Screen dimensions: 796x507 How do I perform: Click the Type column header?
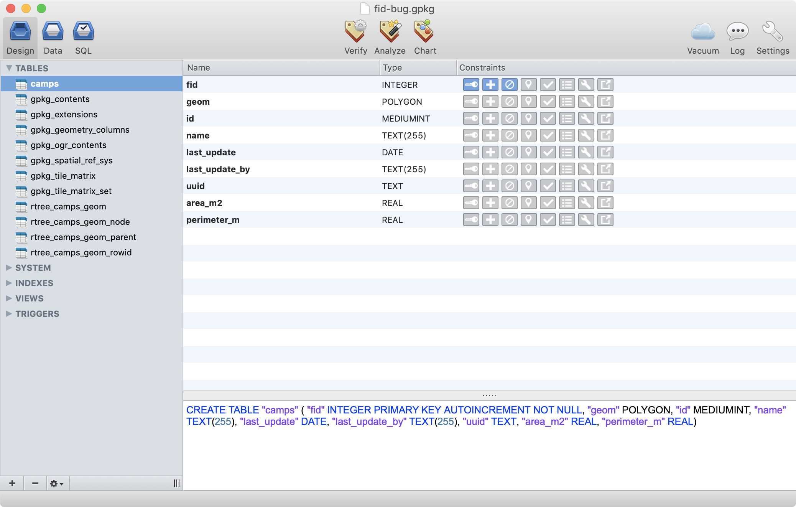[392, 68]
